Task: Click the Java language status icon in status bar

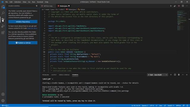Action: pyautogui.click(x=165, y=106)
